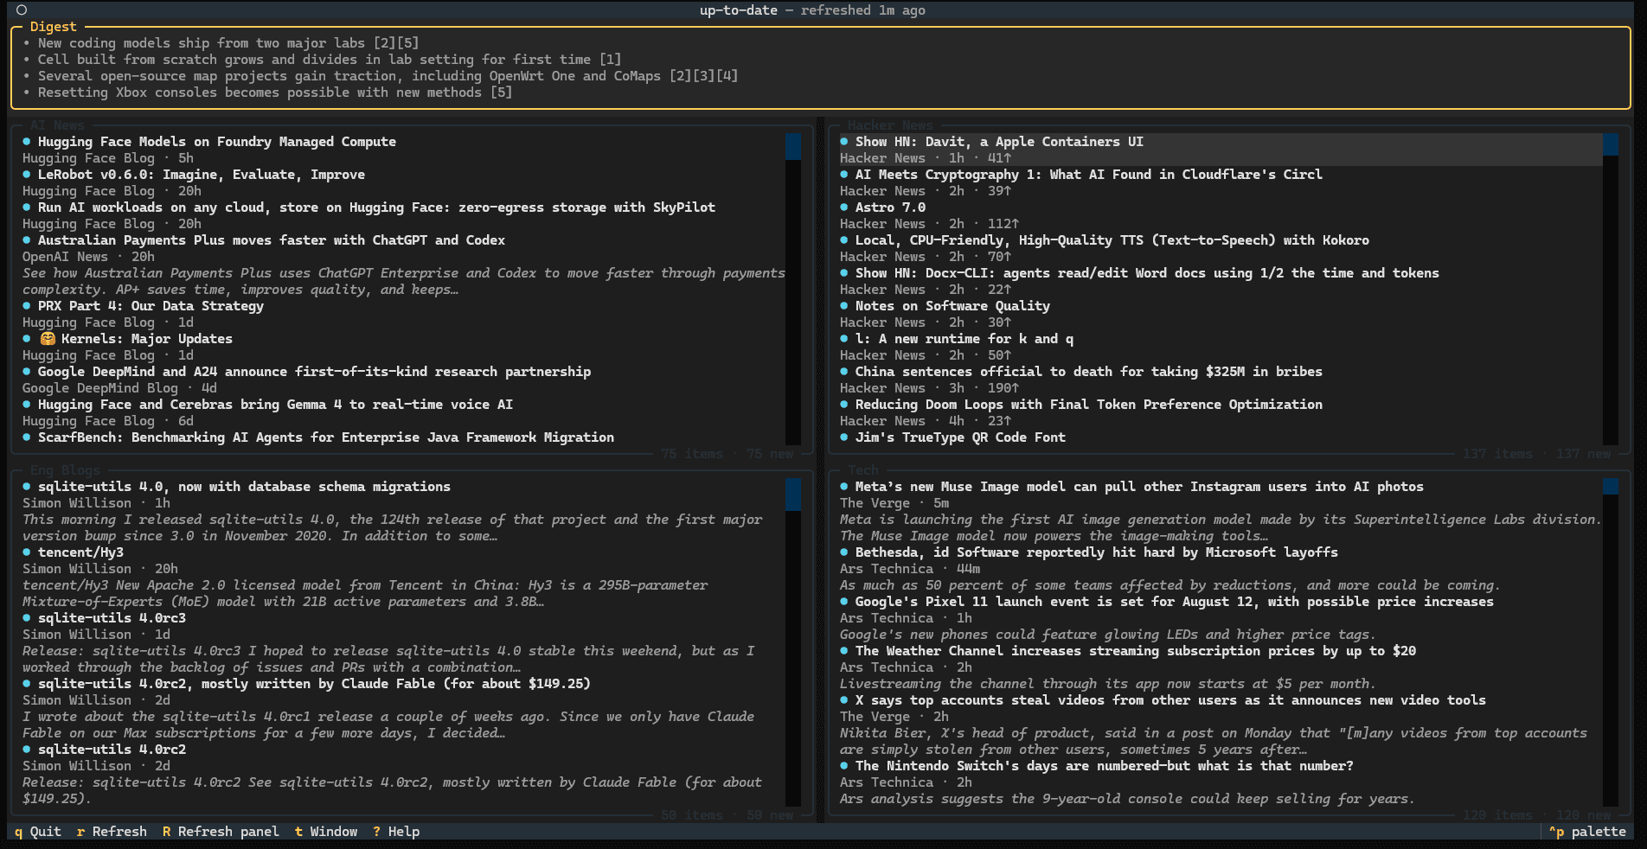Click the 'AI News' panel title
1647x849 pixels.
(x=57, y=125)
